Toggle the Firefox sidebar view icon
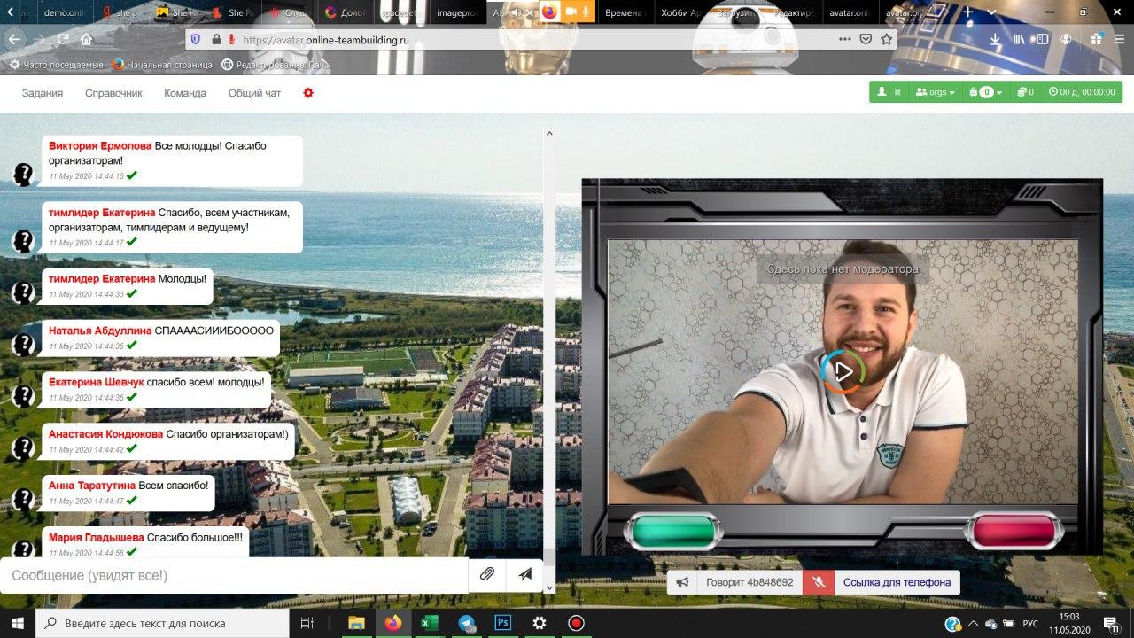 [x=1042, y=39]
